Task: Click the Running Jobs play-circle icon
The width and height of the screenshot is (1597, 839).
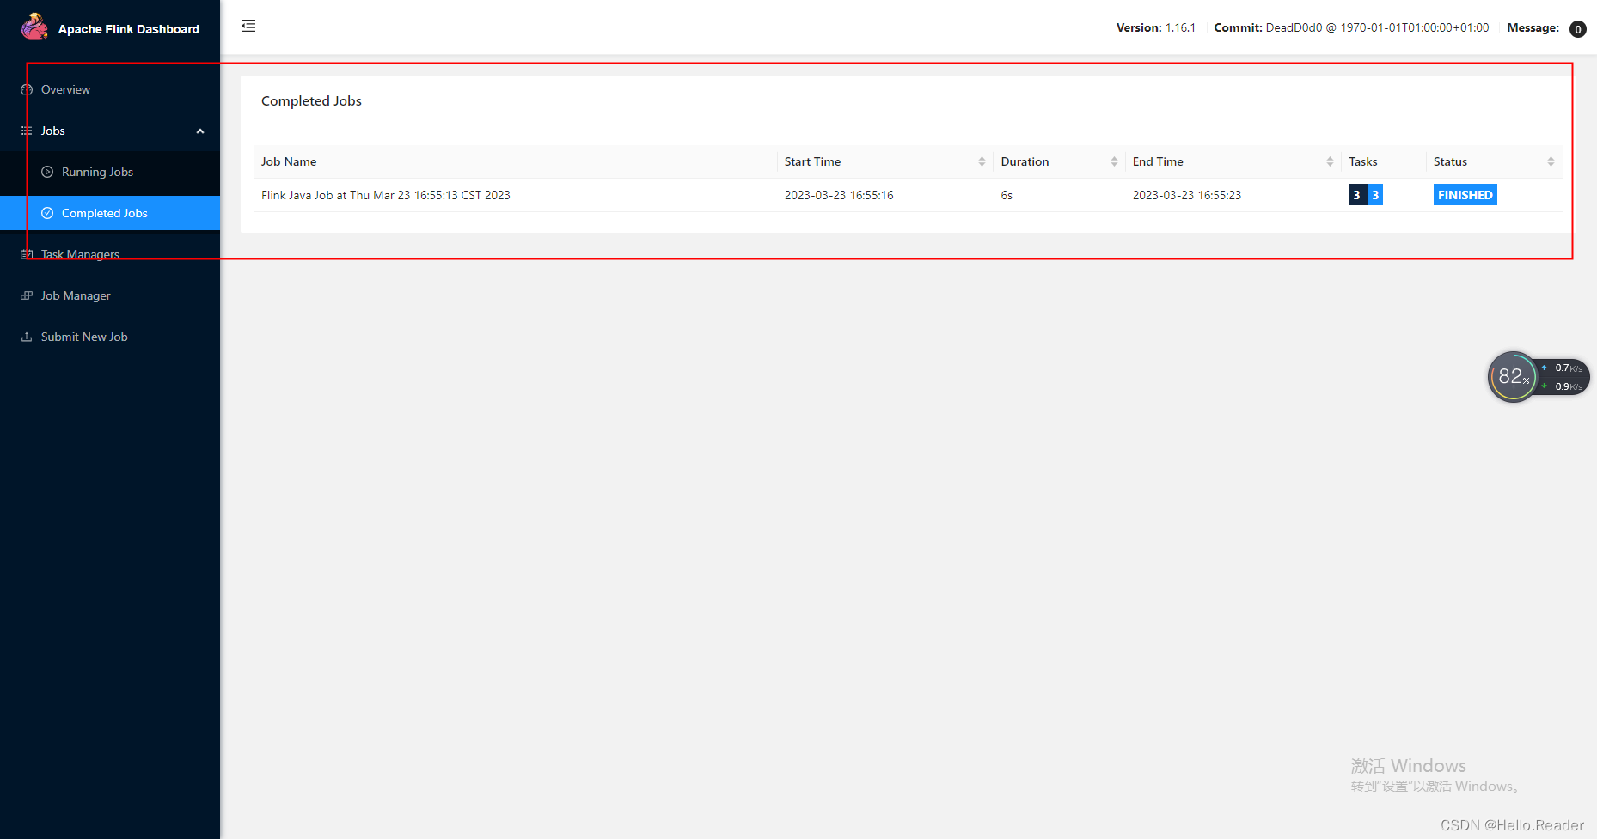Action: pos(47,172)
